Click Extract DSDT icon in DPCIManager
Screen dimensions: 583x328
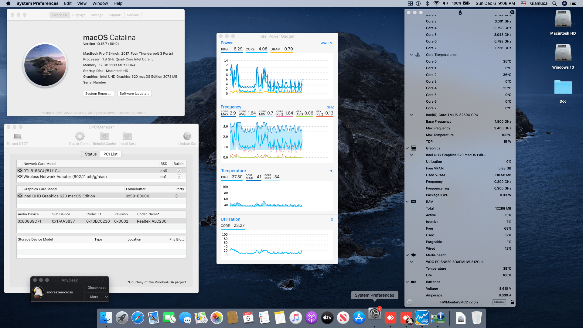18,136
